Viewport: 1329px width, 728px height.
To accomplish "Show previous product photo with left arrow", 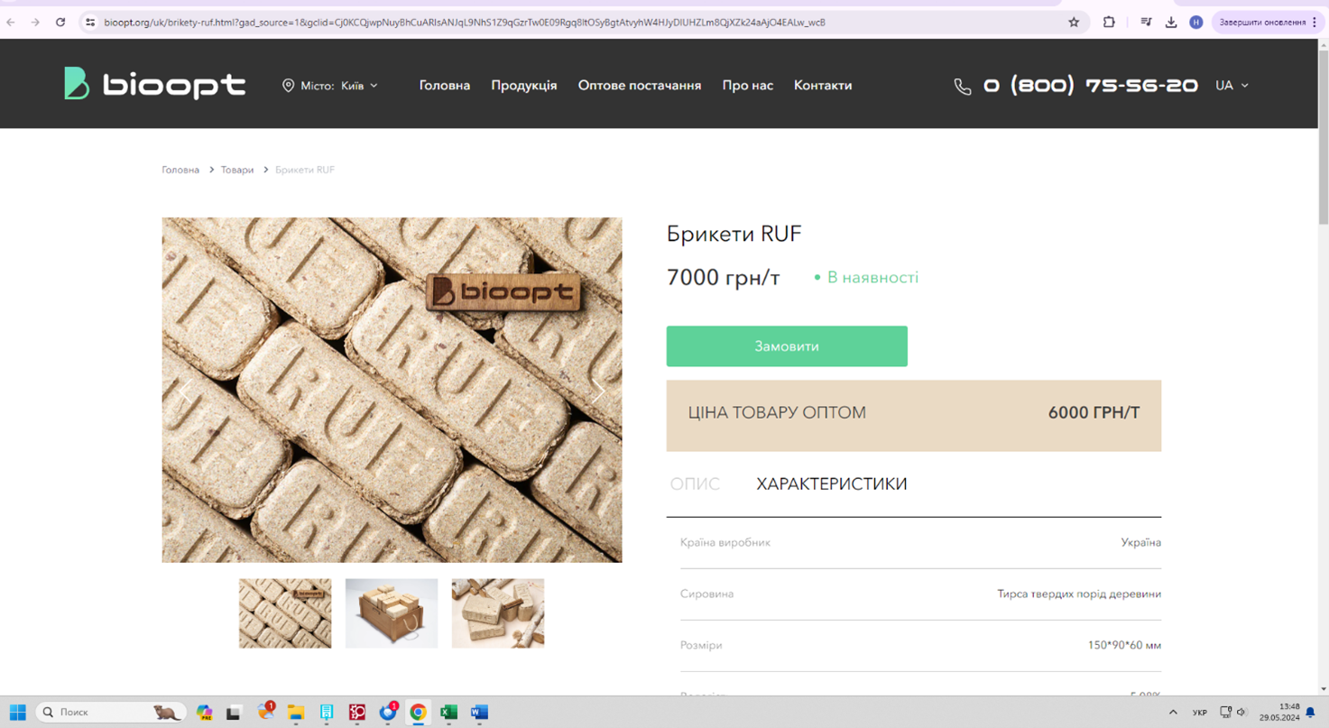I will click(186, 391).
